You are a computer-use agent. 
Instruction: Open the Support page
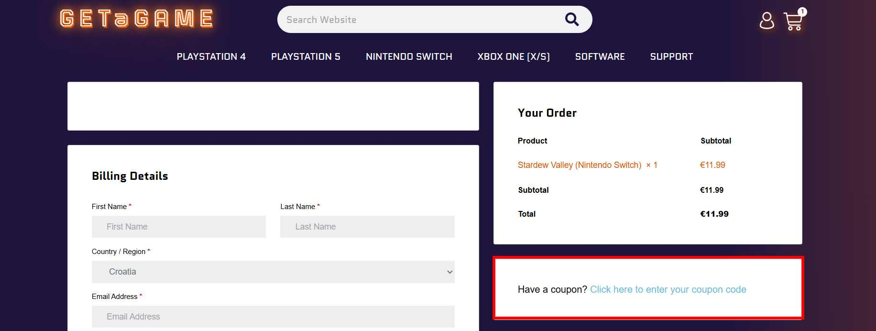pos(671,56)
